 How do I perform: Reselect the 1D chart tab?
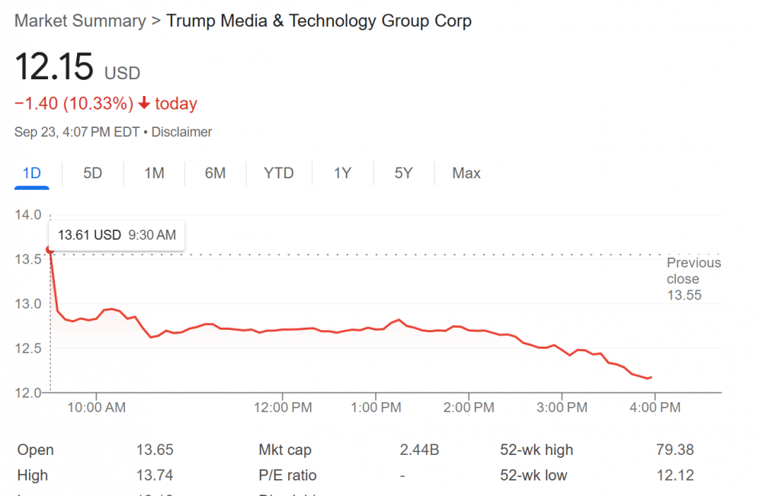(31, 173)
